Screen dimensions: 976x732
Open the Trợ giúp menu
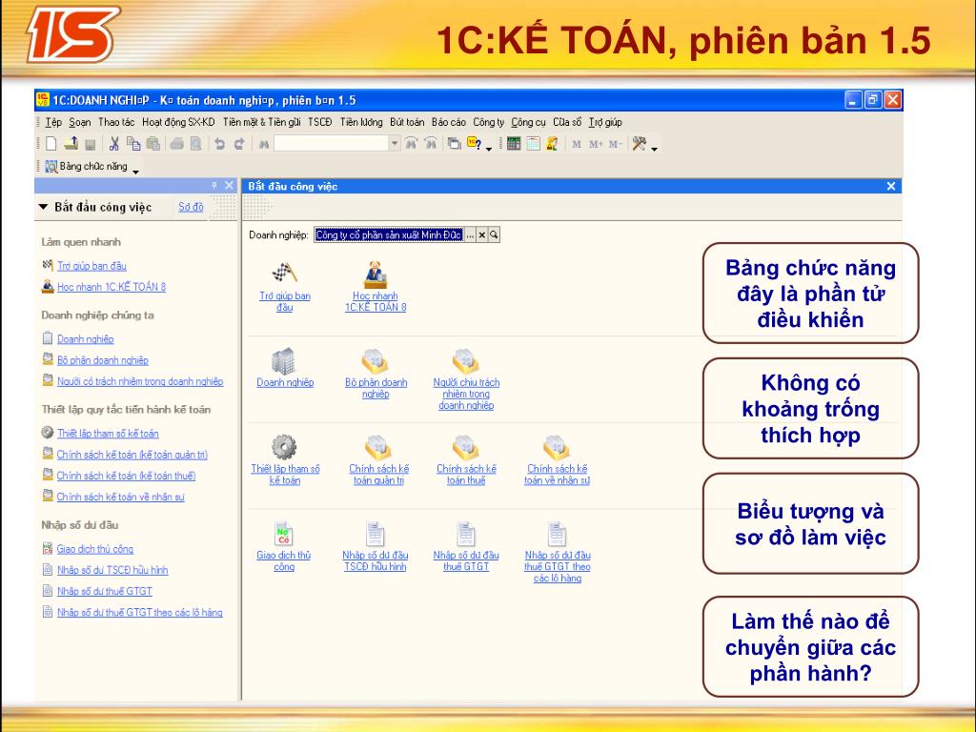click(x=605, y=122)
